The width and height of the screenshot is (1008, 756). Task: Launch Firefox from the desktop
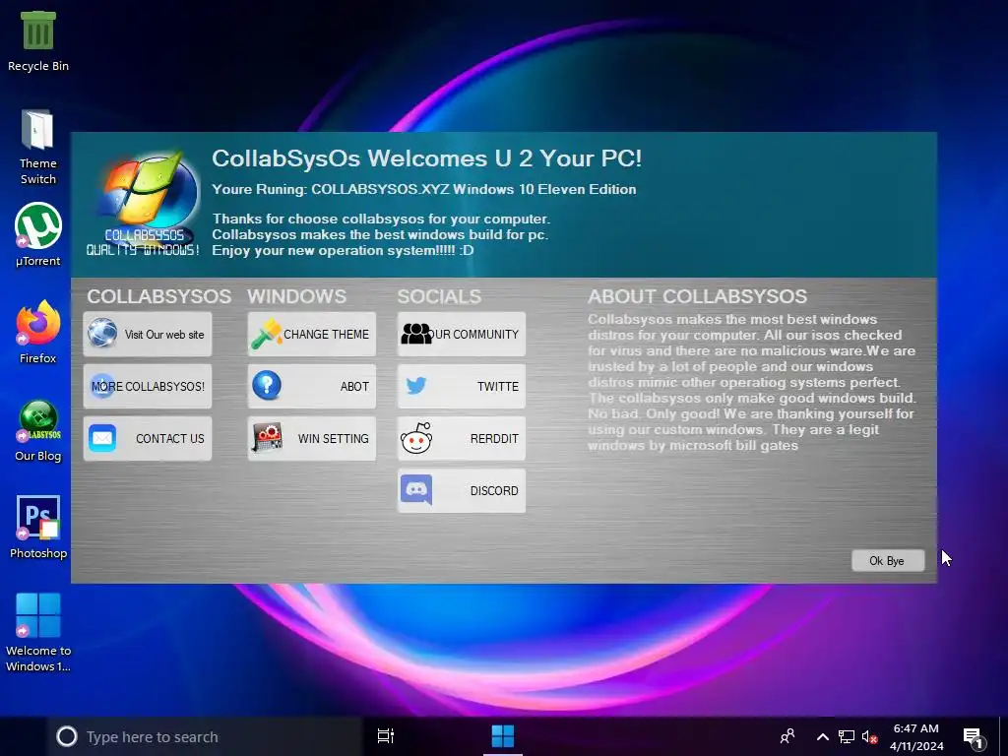pos(38,333)
